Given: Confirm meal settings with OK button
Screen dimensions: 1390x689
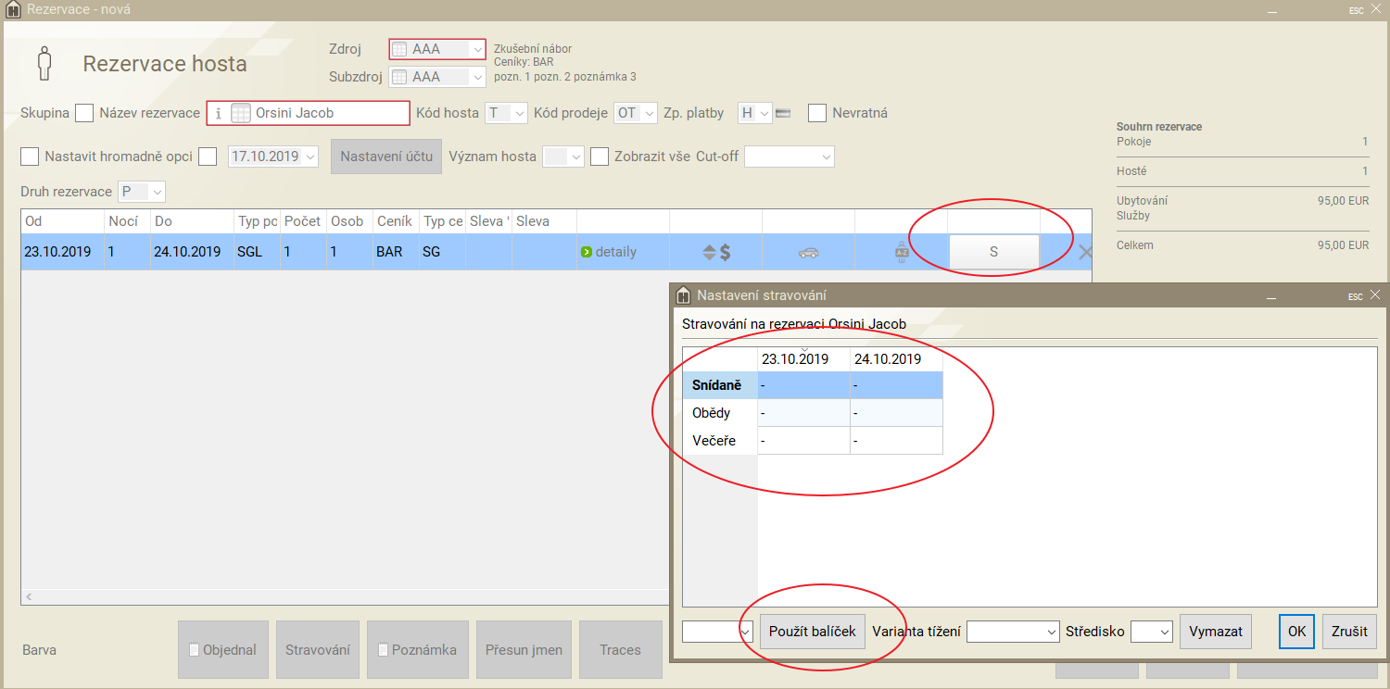Looking at the screenshot, I should [1296, 632].
